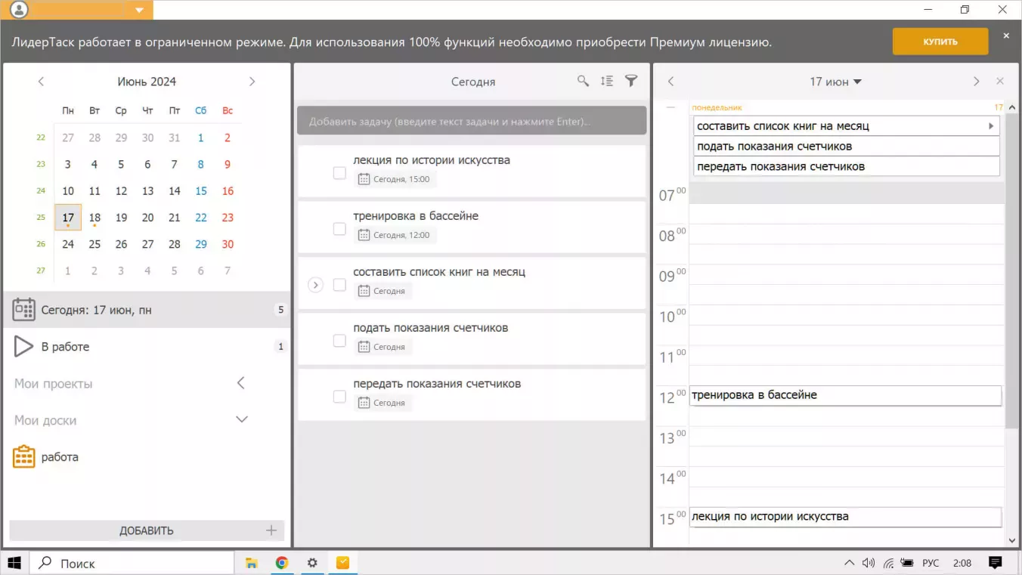Click the Сегодня, 15:00 date tag
The image size is (1022, 575).
click(x=395, y=179)
